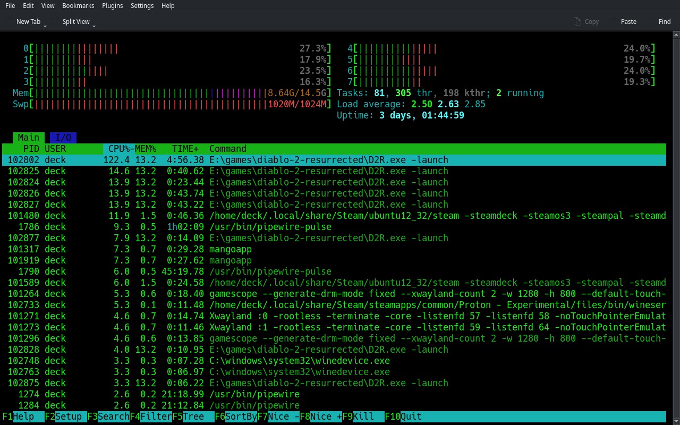Click the terminal's vertical scrollbar
This screenshot has width=680, height=425.
(x=676, y=227)
